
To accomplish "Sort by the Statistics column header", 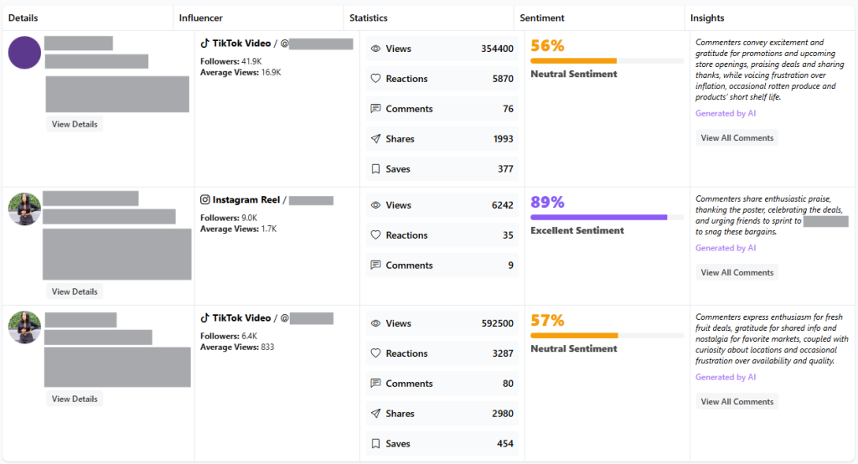I will coord(369,18).
